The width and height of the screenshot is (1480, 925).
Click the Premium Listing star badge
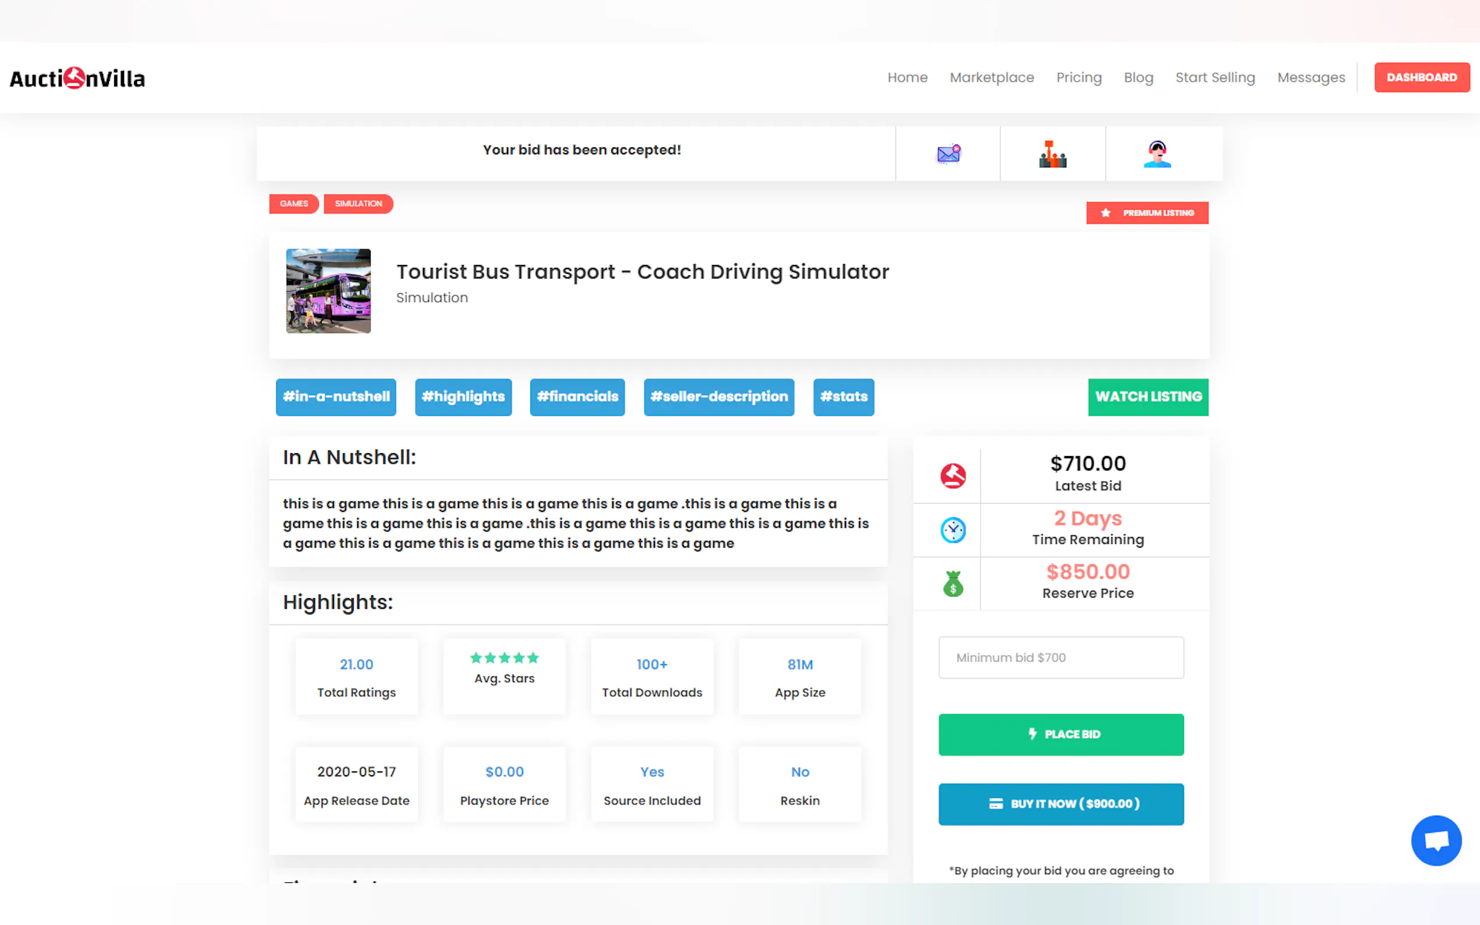point(1147,213)
